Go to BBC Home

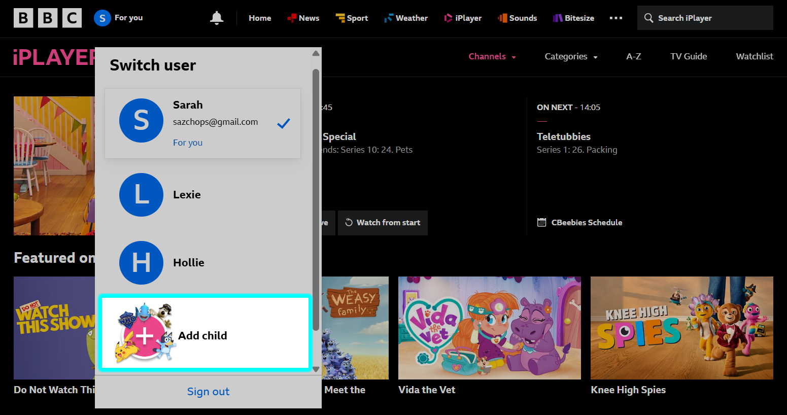point(260,18)
